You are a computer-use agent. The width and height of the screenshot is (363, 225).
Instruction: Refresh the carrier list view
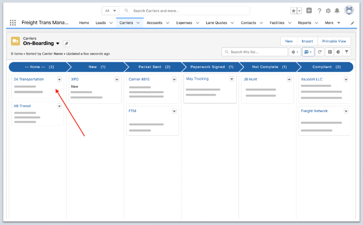pos(319,52)
